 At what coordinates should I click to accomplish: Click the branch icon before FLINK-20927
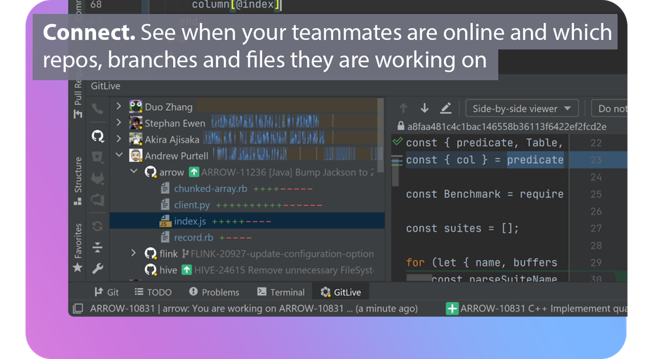click(x=185, y=254)
